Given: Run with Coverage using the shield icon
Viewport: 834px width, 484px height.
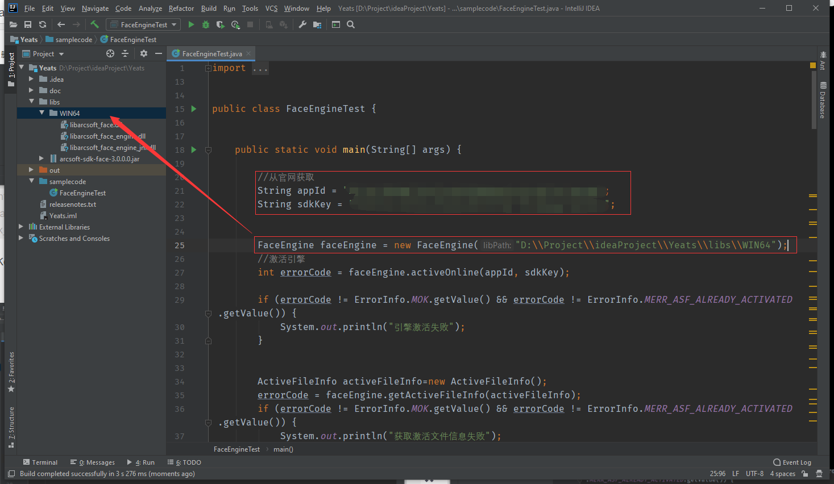Looking at the screenshot, I should pos(221,24).
